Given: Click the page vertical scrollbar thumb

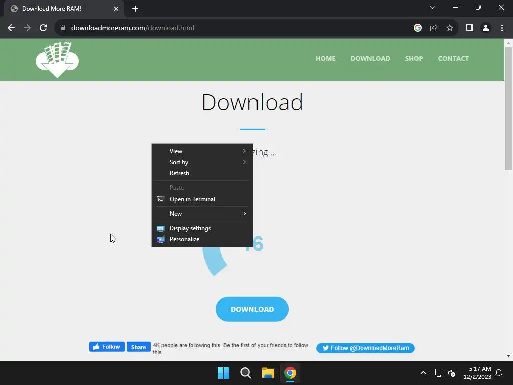Looking at the screenshot, I should 509,109.
